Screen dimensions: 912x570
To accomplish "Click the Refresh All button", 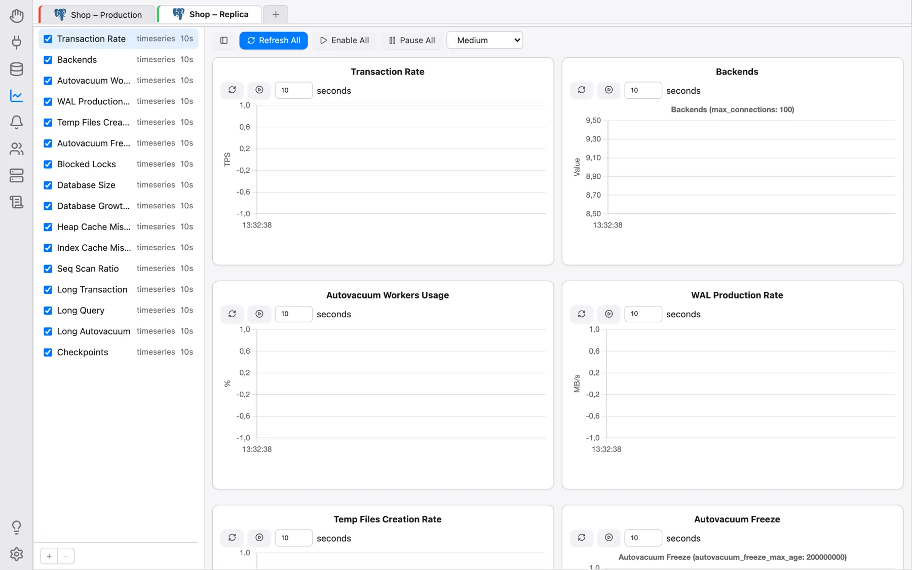I will click(274, 41).
